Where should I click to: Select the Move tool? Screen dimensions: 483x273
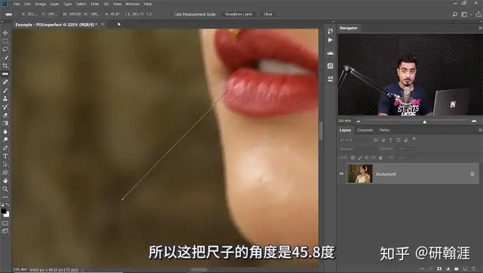5,33
